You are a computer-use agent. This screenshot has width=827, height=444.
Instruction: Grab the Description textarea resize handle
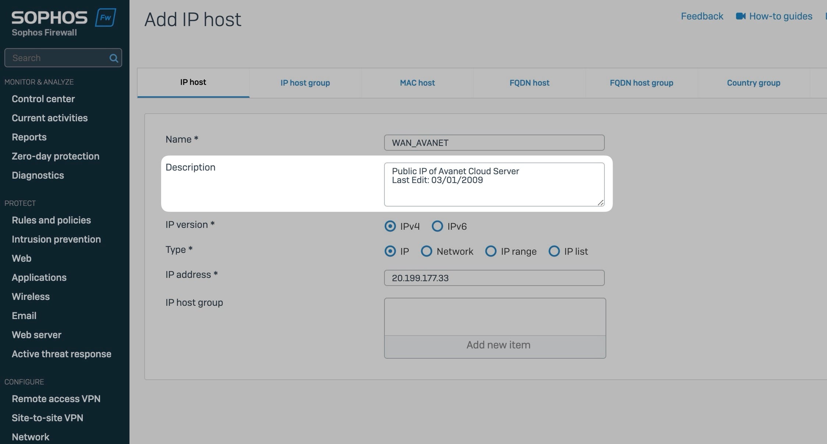pos(600,203)
